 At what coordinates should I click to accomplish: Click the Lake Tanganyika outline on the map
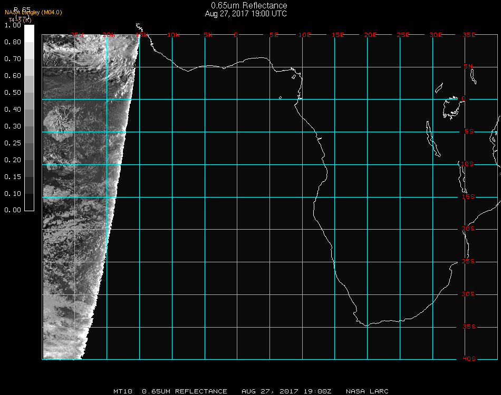[x=433, y=139]
